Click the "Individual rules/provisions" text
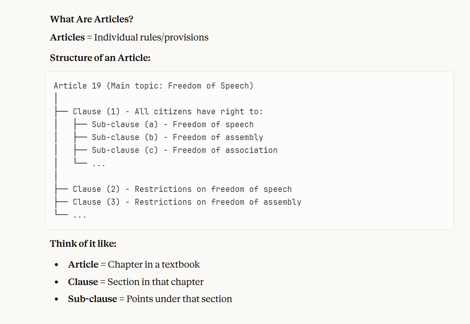 click(x=151, y=37)
